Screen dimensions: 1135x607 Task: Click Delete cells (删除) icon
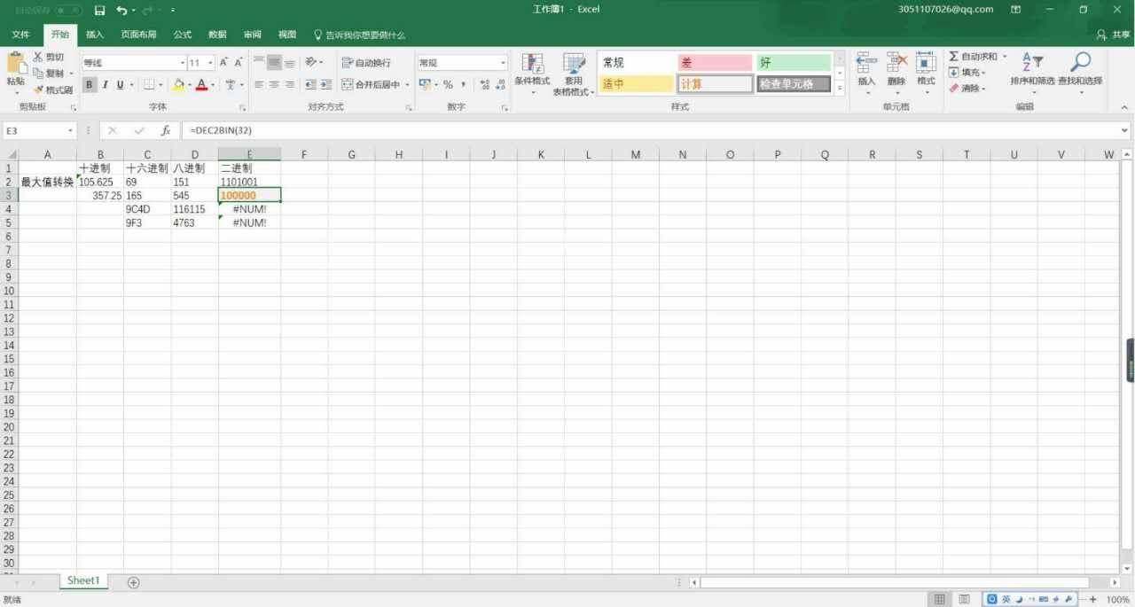click(896, 63)
